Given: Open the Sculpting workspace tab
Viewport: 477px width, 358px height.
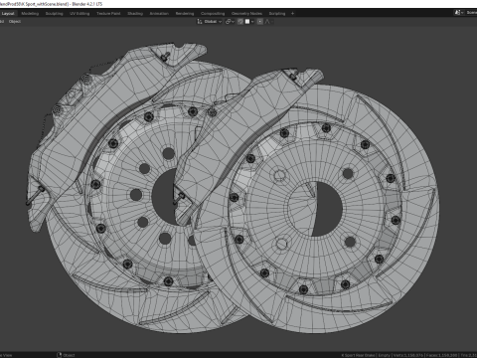Looking at the screenshot, I should click(54, 14).
